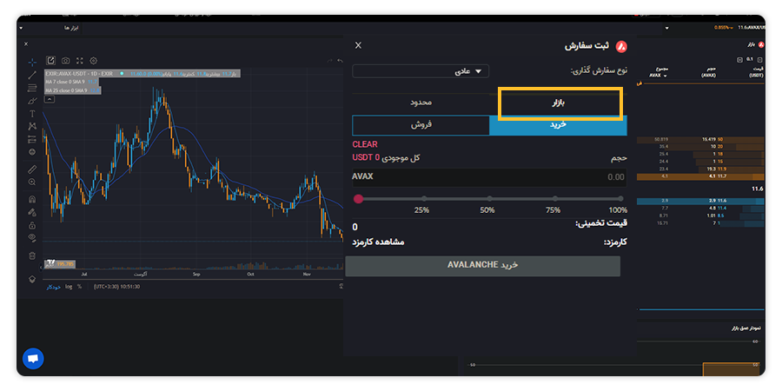Toggle the خودکار auto scale option
The width and height of the screenshot is (782, 391).
click(54, 287)
